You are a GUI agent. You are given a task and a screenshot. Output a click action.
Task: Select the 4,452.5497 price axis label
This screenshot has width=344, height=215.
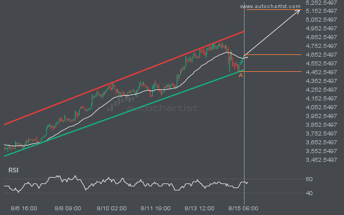(x=321, y=72)
